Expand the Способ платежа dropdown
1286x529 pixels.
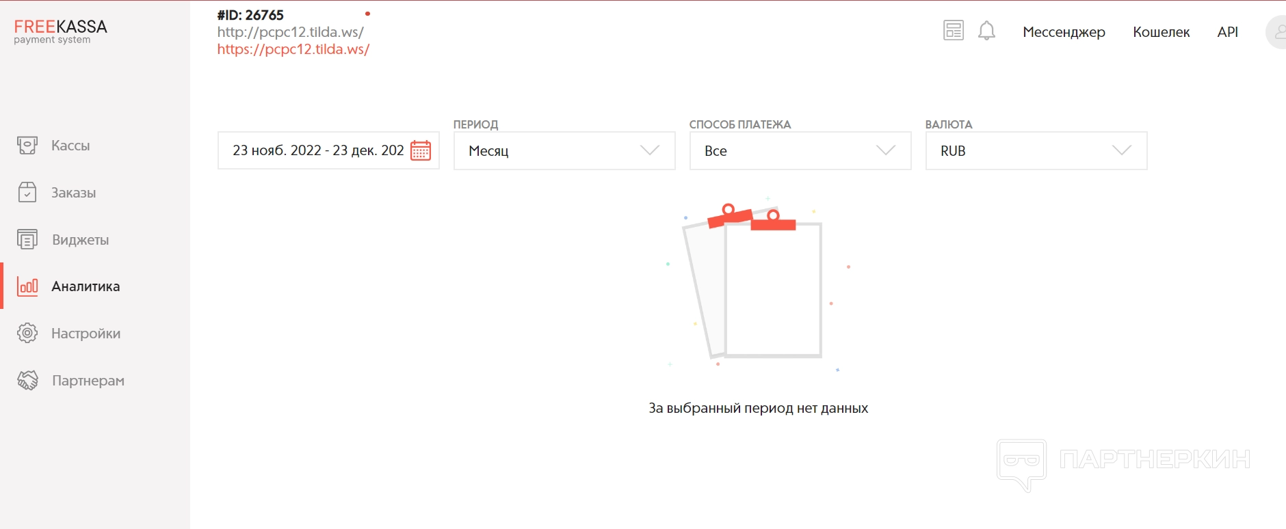(800, 151)
